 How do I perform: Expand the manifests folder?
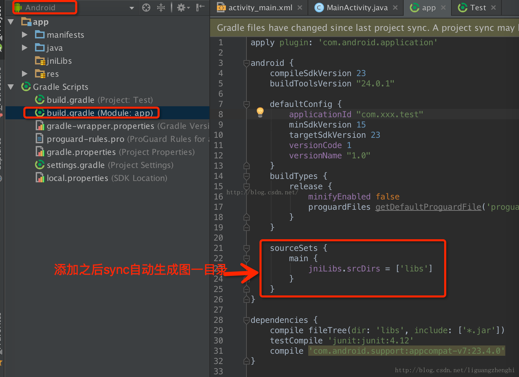(24, 35)
